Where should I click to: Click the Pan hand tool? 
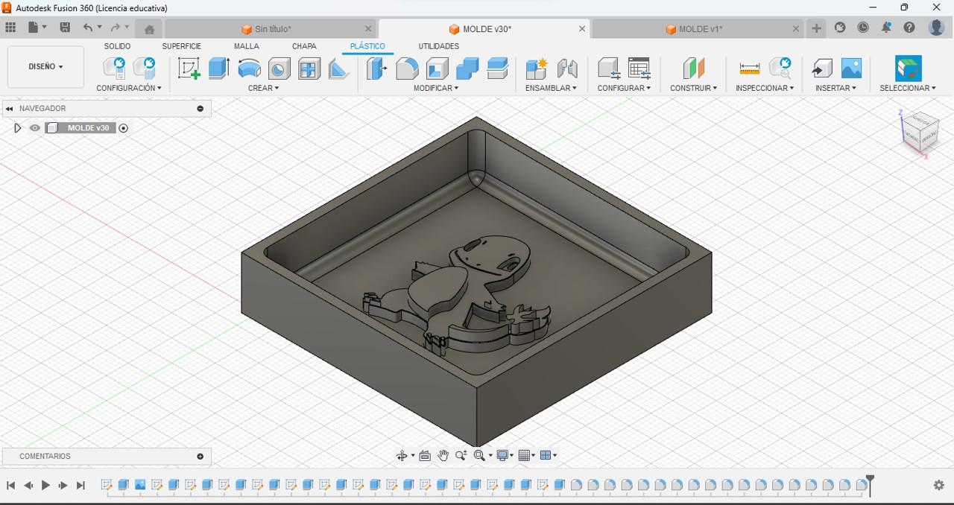[x=443, y=456]
